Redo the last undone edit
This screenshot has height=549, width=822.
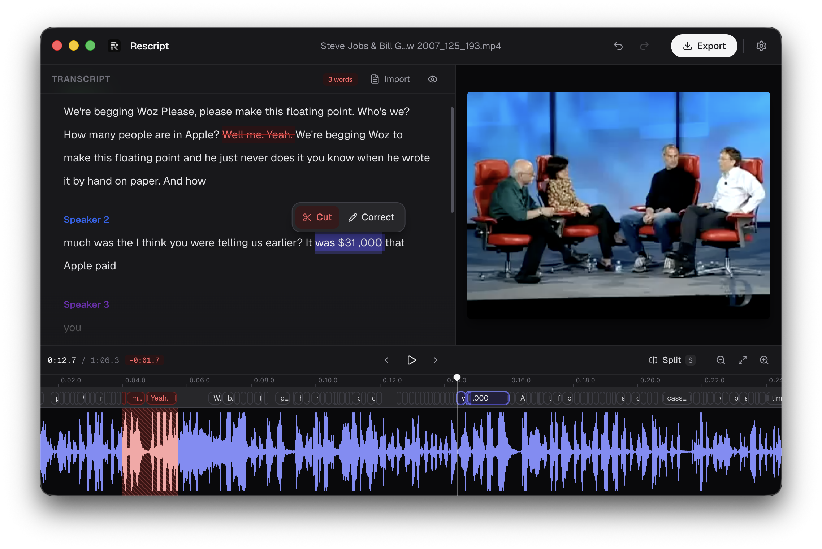(644, 46)
